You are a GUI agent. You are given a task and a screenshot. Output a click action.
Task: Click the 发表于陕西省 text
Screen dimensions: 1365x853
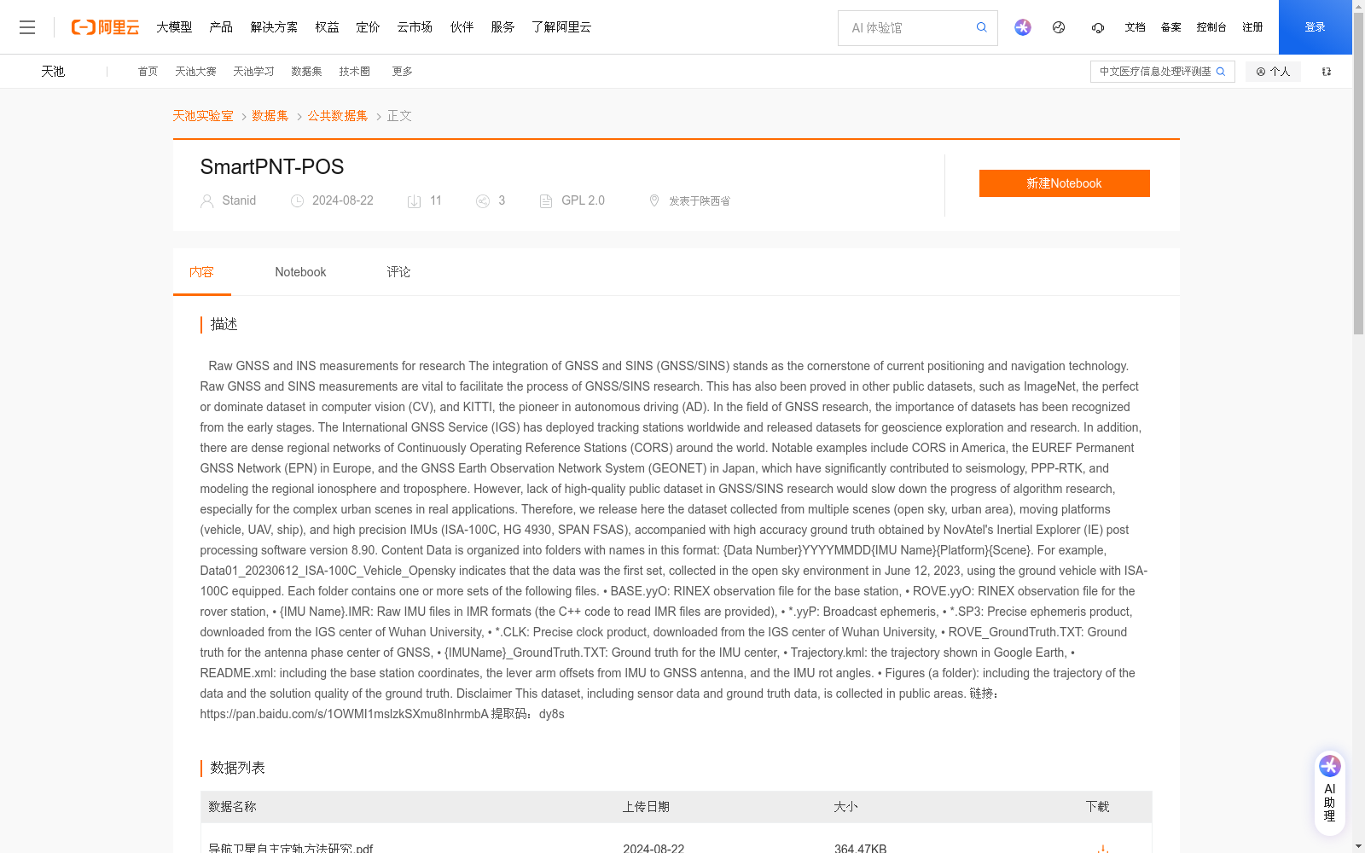[x=700, y=201]
